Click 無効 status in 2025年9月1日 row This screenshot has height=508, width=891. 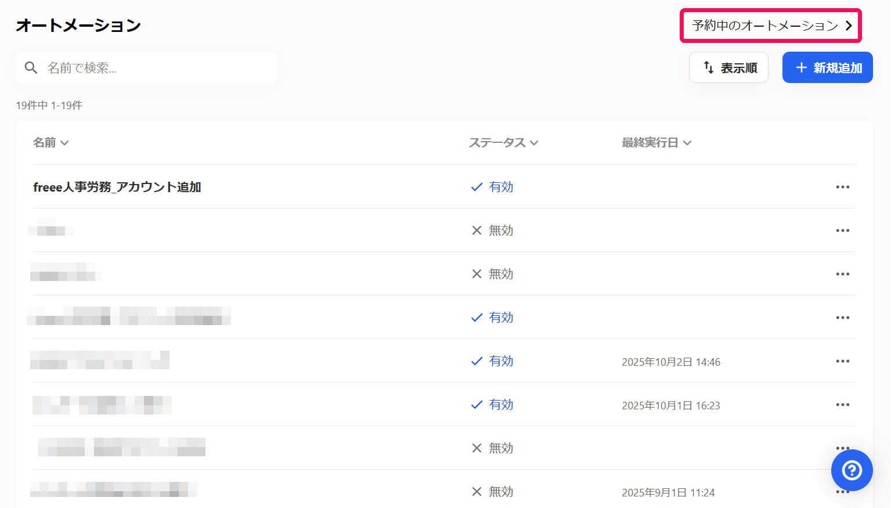click(x=492, y=492)
